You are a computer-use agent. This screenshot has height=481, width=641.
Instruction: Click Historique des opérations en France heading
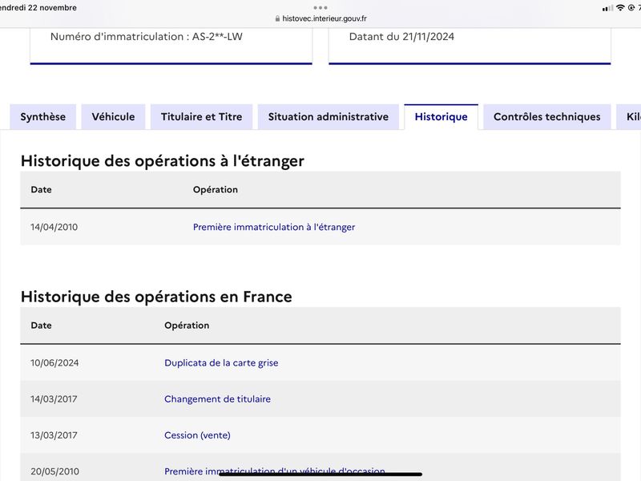coord(156,297)
